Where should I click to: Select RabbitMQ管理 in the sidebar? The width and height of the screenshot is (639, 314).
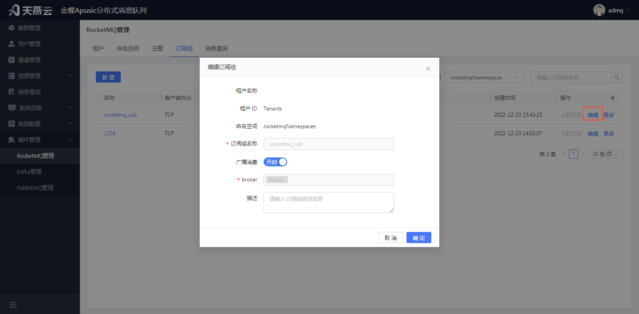(40, 188)
